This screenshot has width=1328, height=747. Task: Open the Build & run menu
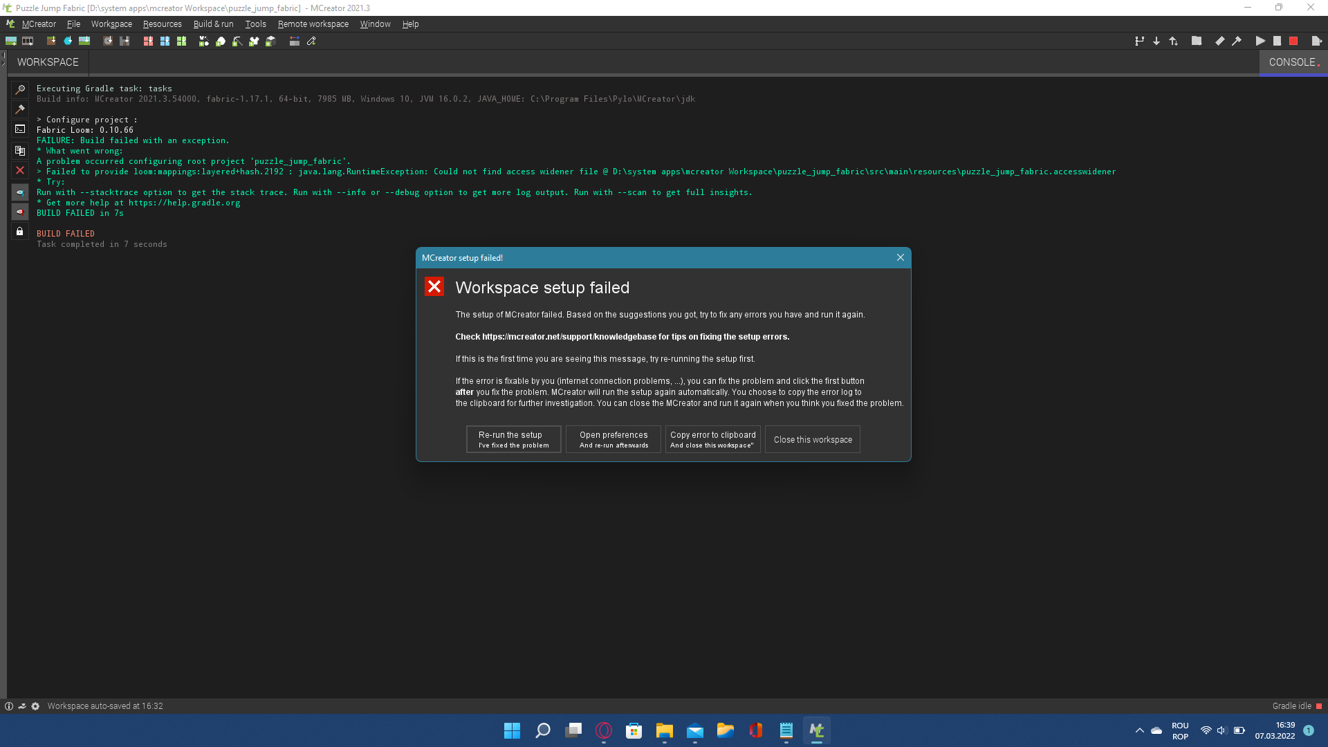[x=213, y=24]
